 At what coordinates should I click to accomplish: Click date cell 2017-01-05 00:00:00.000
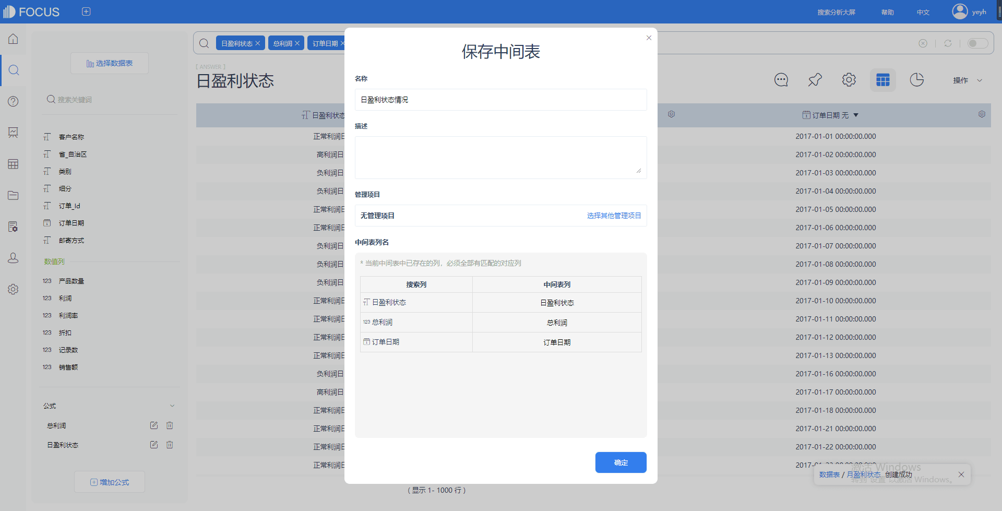[x=836, y=209]
